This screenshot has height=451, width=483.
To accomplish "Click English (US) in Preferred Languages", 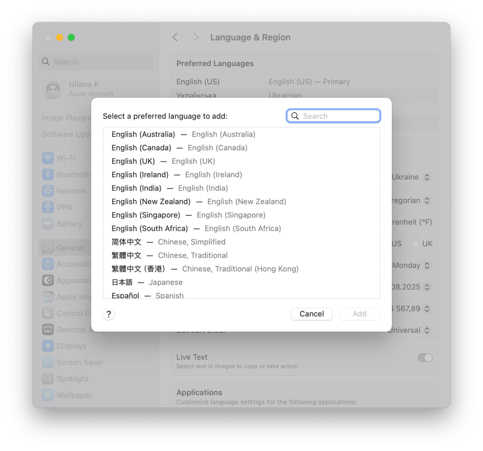I will coord(305,82).
